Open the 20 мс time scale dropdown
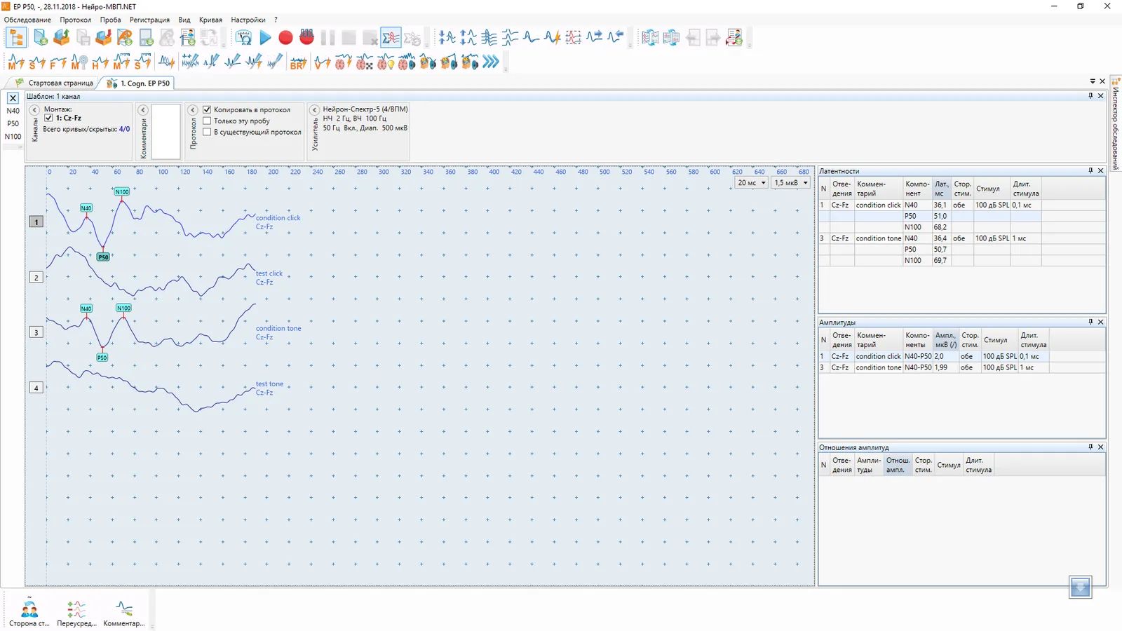The image size is (1122, 631). point(751,183)
